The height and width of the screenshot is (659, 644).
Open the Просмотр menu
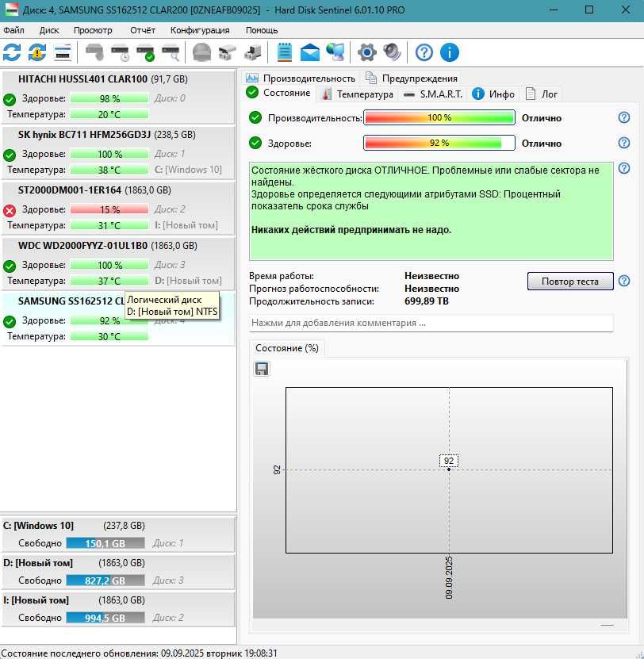(x=93, y=30)
